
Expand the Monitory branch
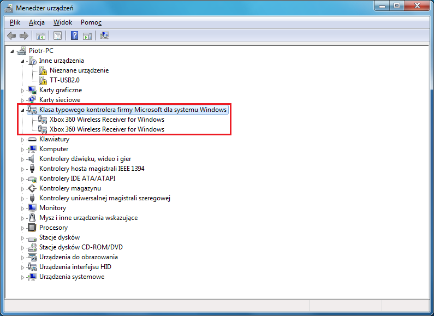(23, 208)
